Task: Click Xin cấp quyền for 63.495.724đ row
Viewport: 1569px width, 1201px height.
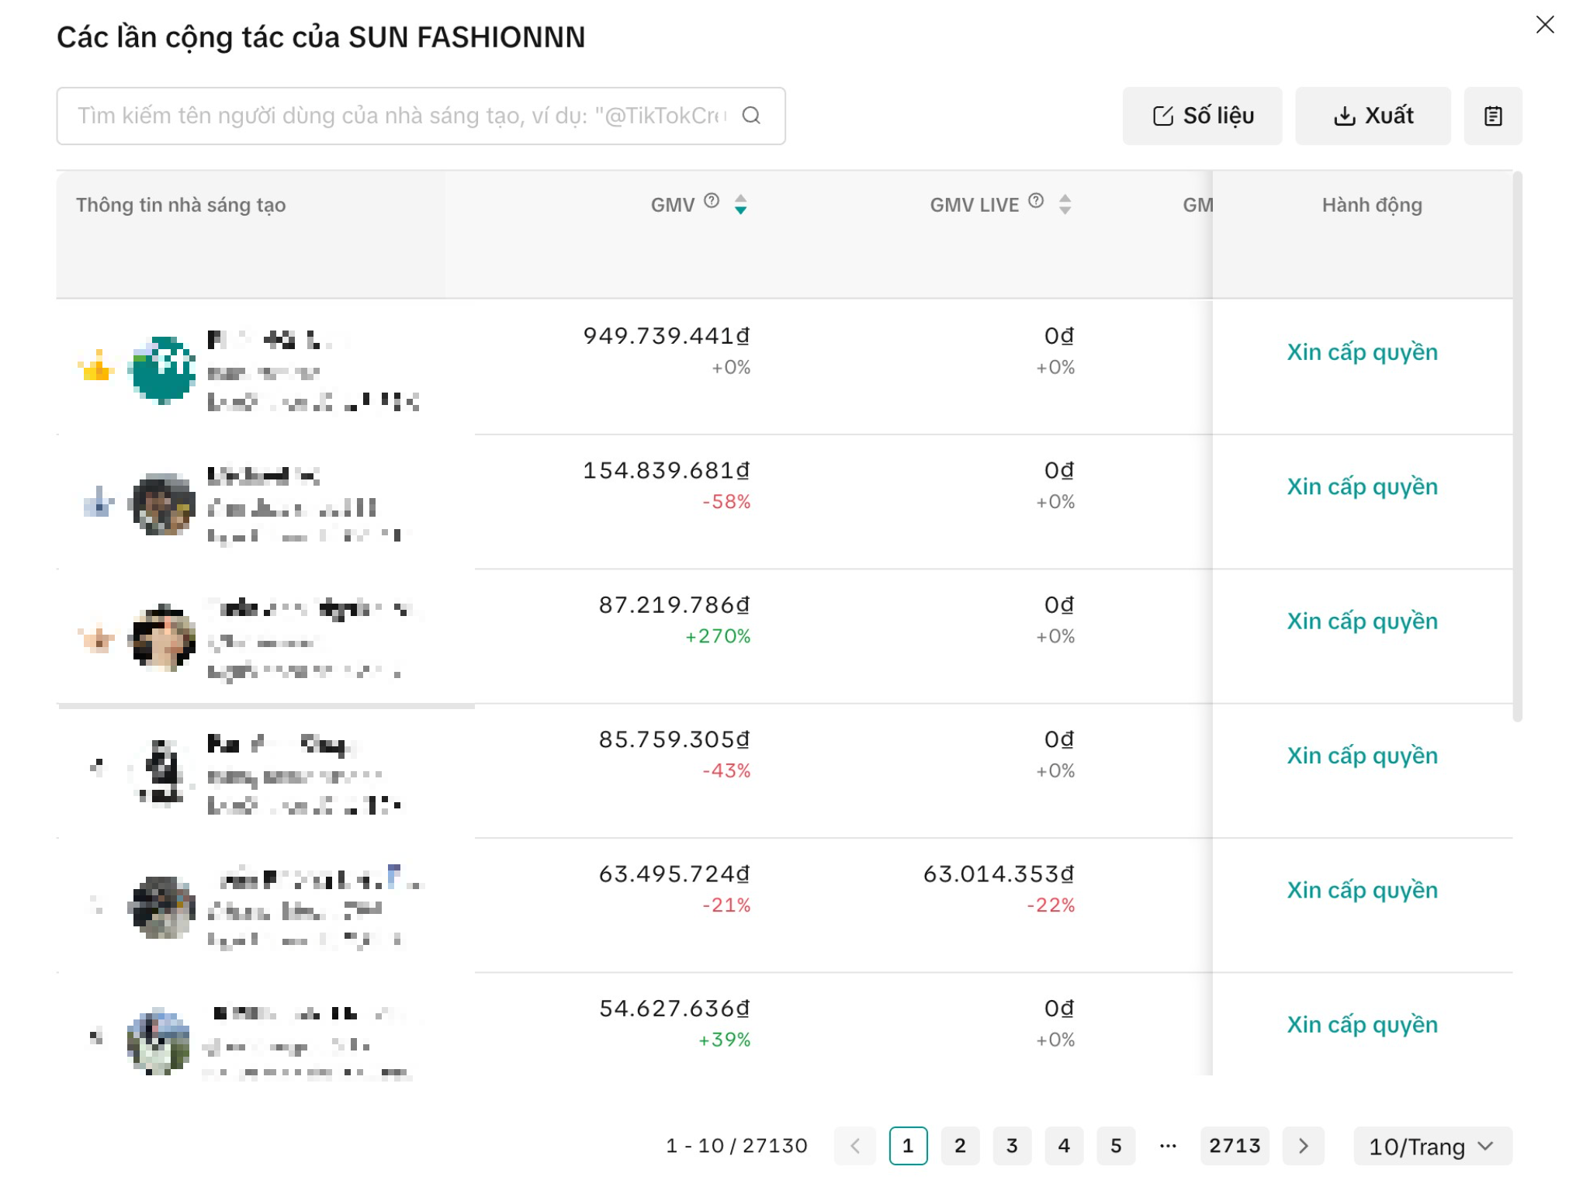Action: tap(1362, 890)
